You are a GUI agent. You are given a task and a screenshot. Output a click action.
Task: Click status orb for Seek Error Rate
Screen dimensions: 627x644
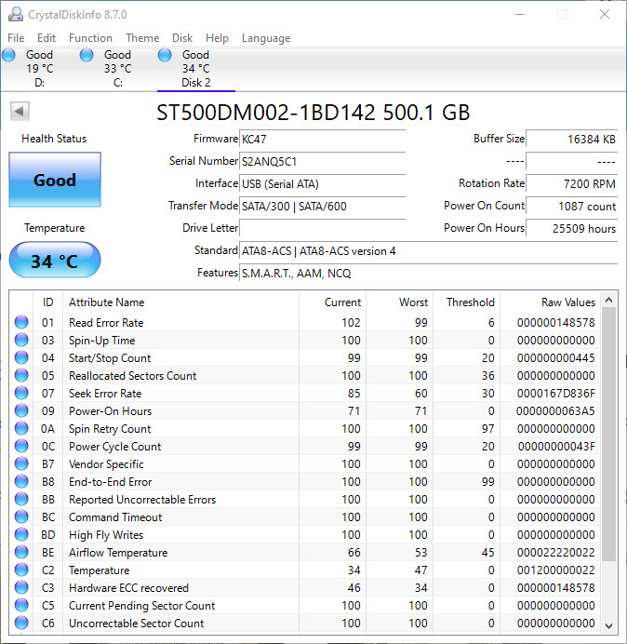point(21,393)
